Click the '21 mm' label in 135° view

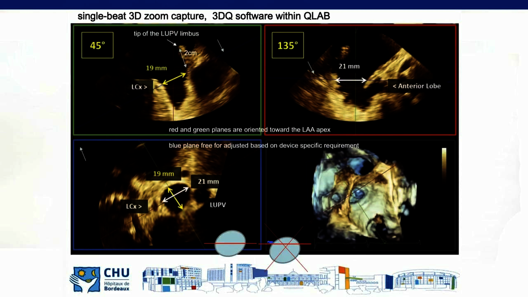click(349, 66)
